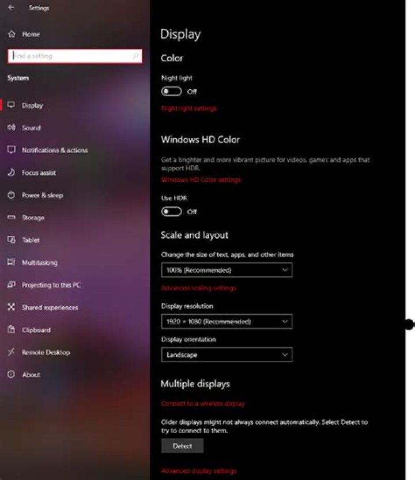This screenshot has height=480, width=415.
Task: Click the Notifications & actions icon
Action: point(12,150)
